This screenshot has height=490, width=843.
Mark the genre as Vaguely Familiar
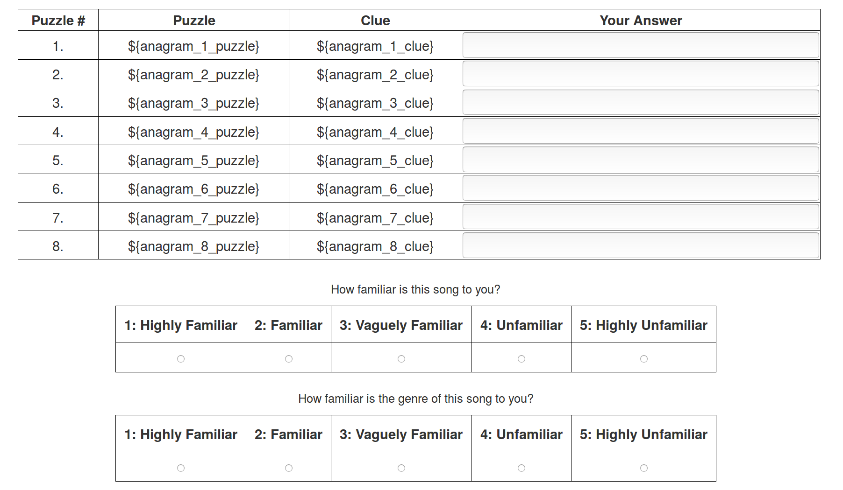coord(401,468)
